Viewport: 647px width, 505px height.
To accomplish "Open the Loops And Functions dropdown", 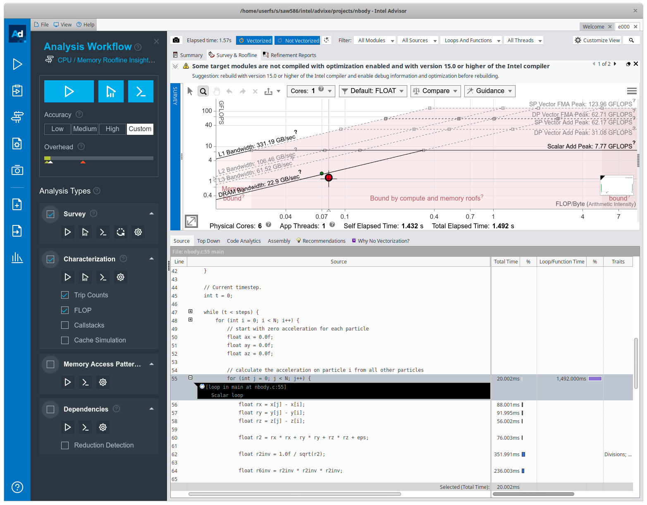I will point(472,41).
